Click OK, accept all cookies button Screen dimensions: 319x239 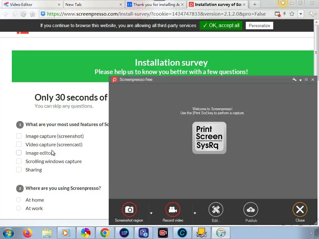click(x=221, y=26)
